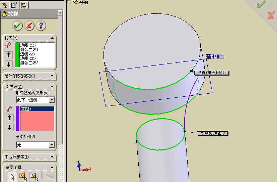Move guide curve down with arrow button
Screen dimensions: 277x182
pos(9,127)
